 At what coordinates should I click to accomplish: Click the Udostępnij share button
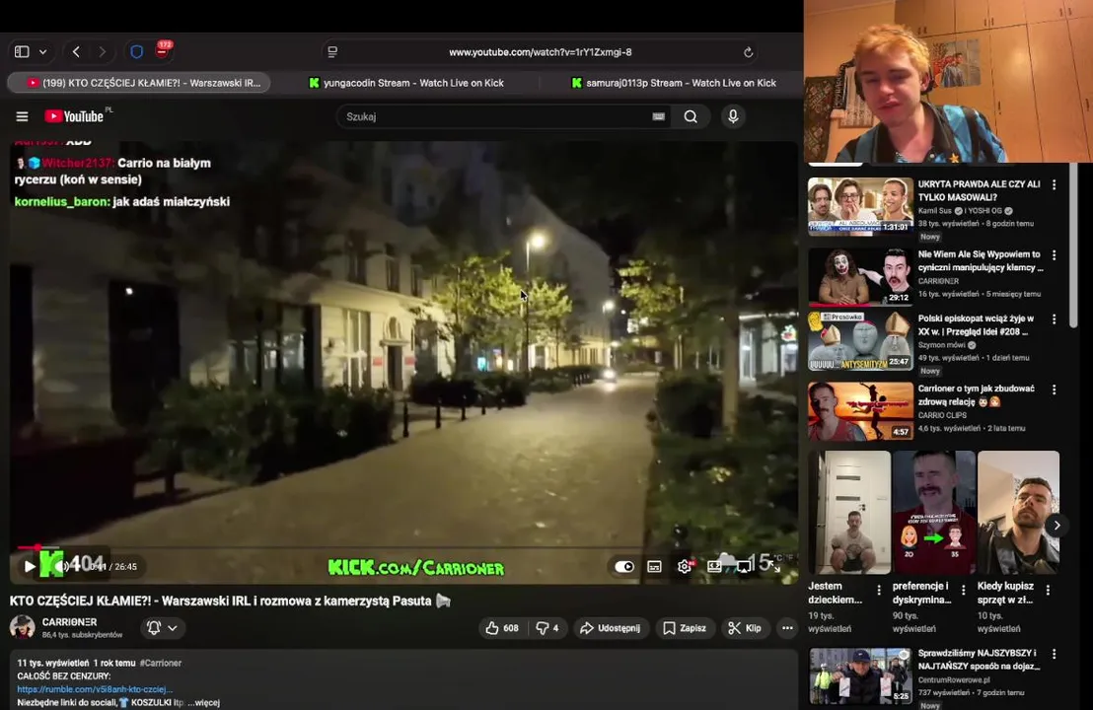point(610,628)
